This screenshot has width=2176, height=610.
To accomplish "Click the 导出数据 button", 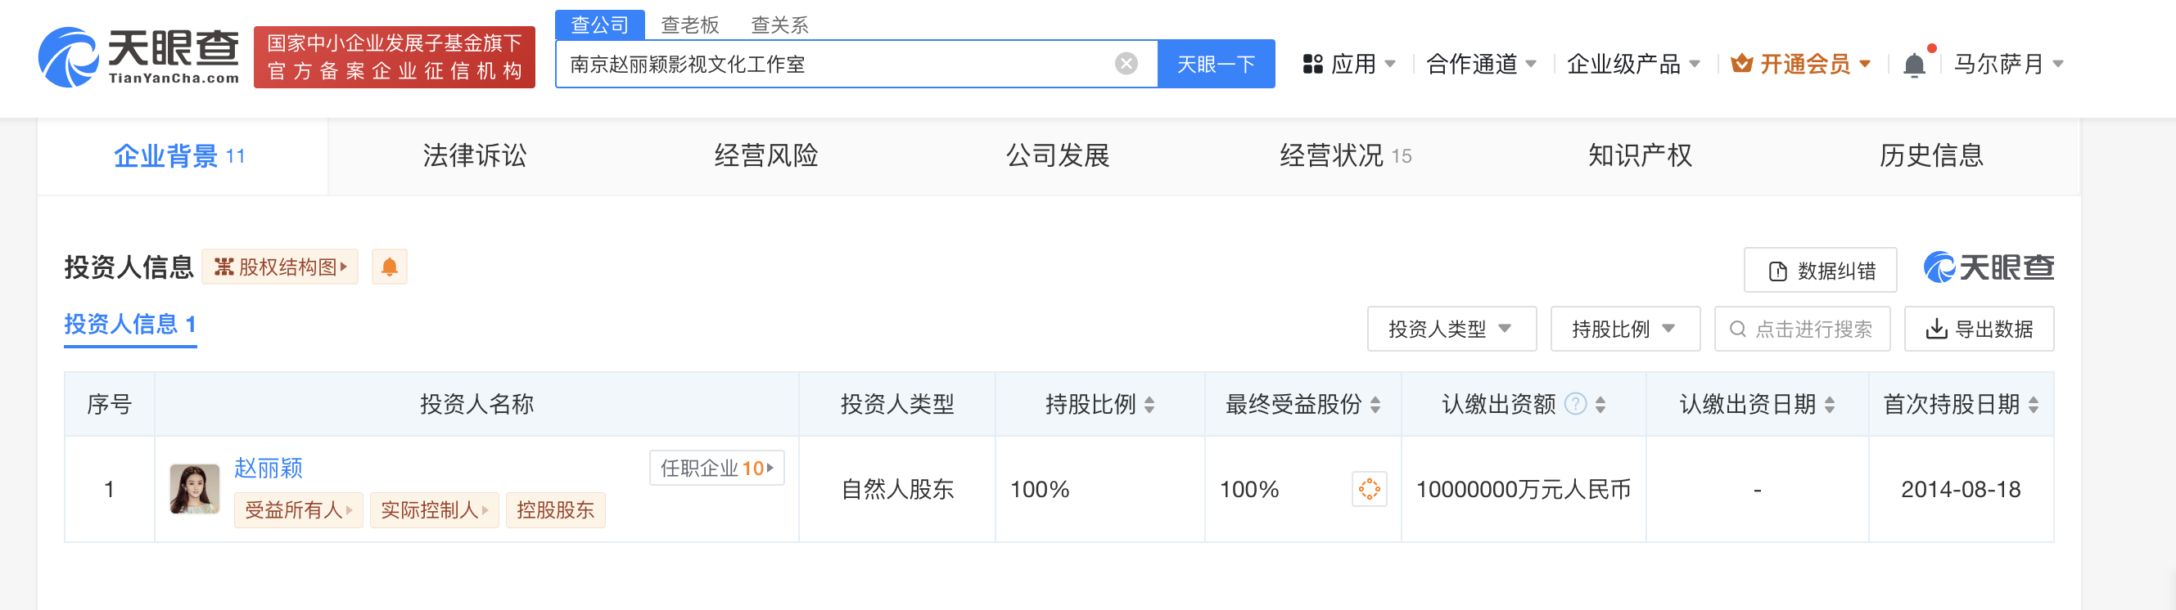I will [x=1979, y=329].
